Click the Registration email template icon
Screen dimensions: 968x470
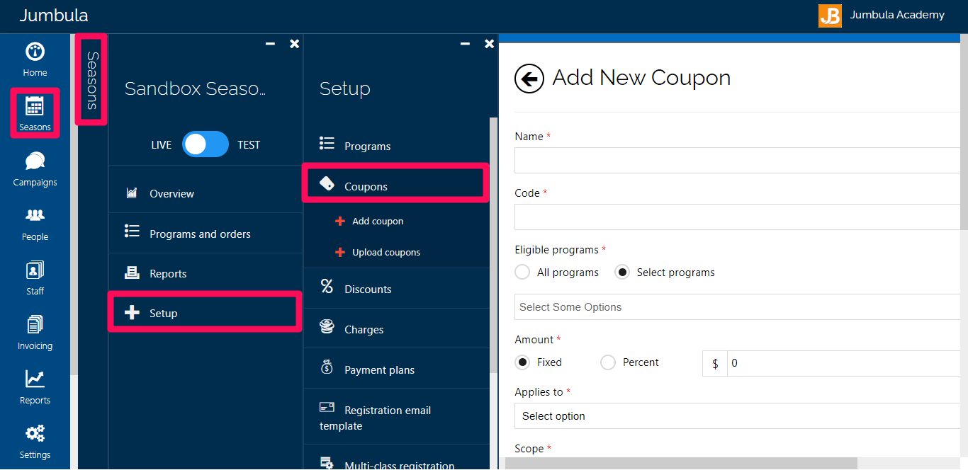[327, 407]
